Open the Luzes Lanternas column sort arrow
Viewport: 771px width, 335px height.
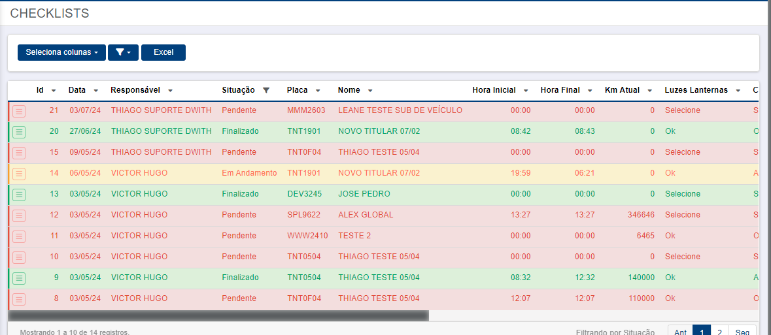(738, 90)
